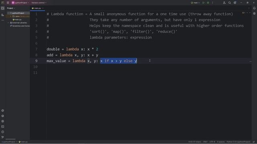Open Python 3.12 interpreter selector
The image size is (257, 144).
(239, 142)
